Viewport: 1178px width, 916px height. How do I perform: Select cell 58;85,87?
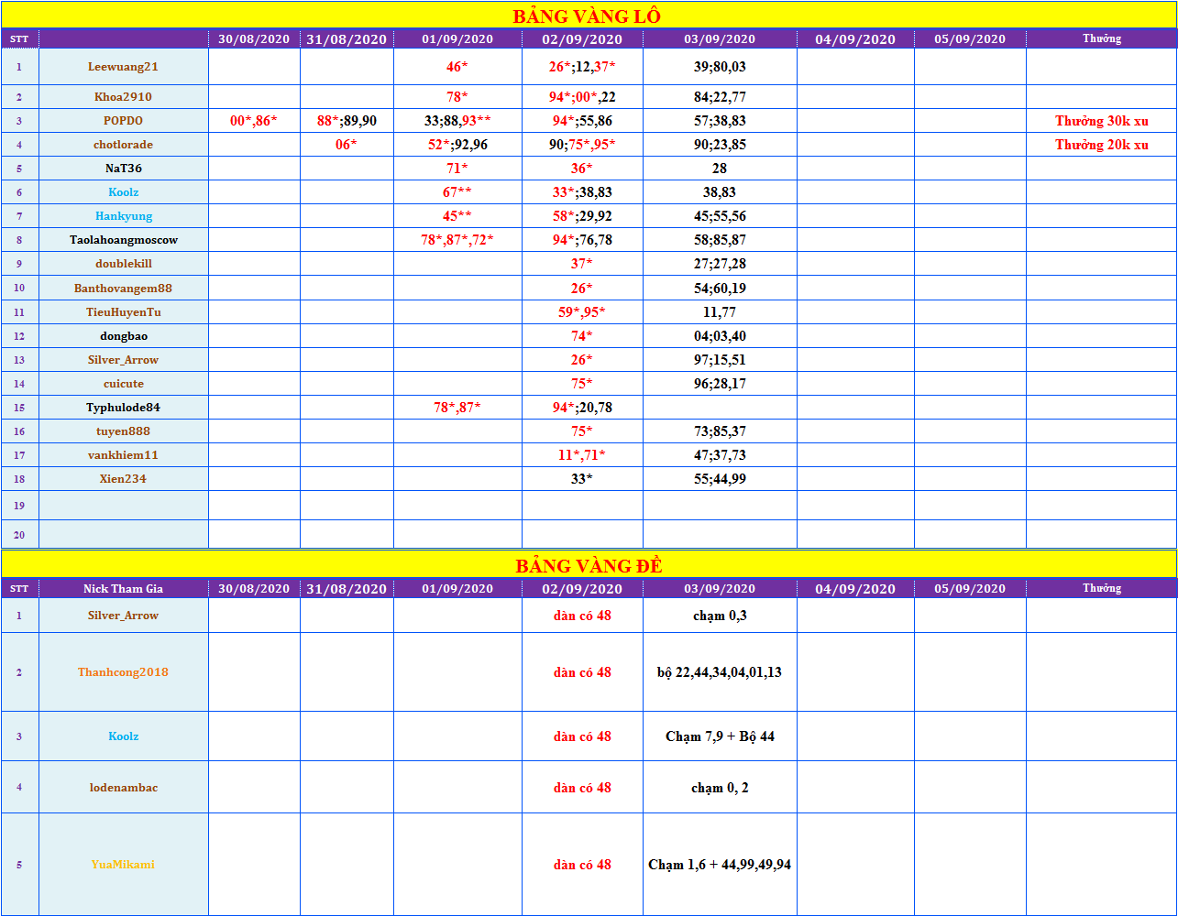(720, 240)
